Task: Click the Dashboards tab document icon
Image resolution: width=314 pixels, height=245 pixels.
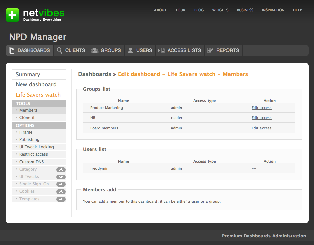Action: [x=12, y=50]
